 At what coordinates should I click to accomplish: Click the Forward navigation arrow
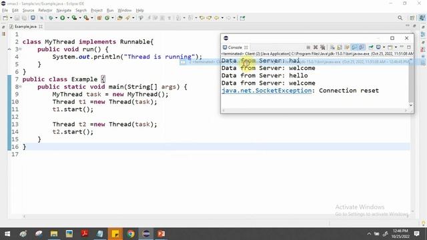point(228,18)
